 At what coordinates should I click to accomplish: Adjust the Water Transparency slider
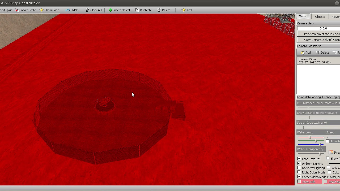click(320, 154)
